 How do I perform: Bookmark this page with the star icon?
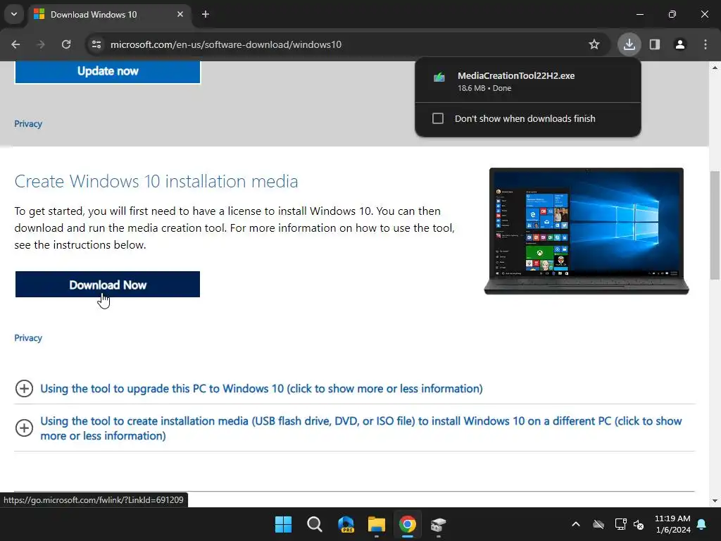point(594,44)
